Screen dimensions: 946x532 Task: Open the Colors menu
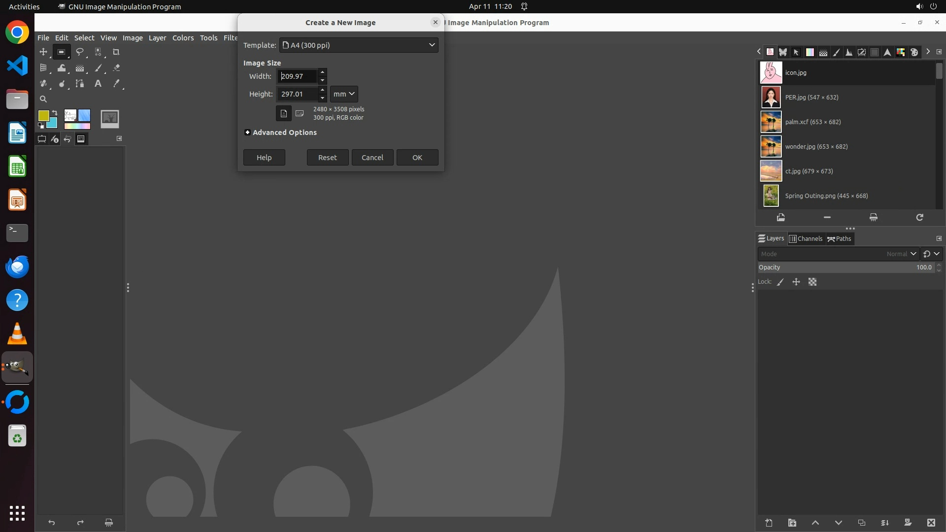tap(183, 38)
